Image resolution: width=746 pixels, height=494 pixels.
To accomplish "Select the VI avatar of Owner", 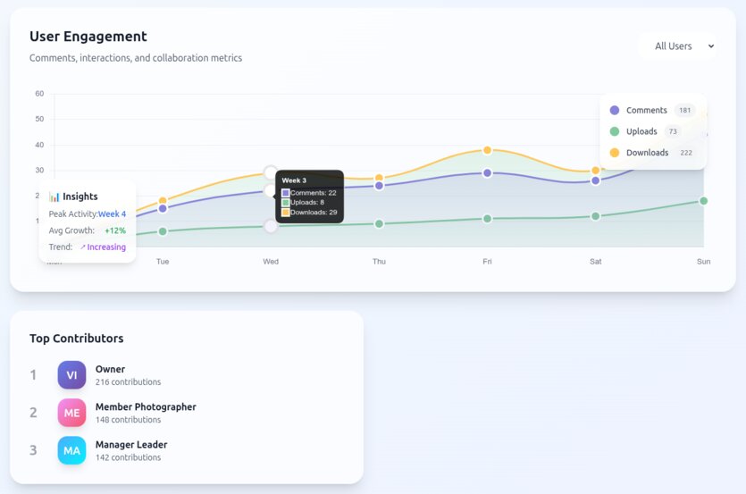I will 71,375.
